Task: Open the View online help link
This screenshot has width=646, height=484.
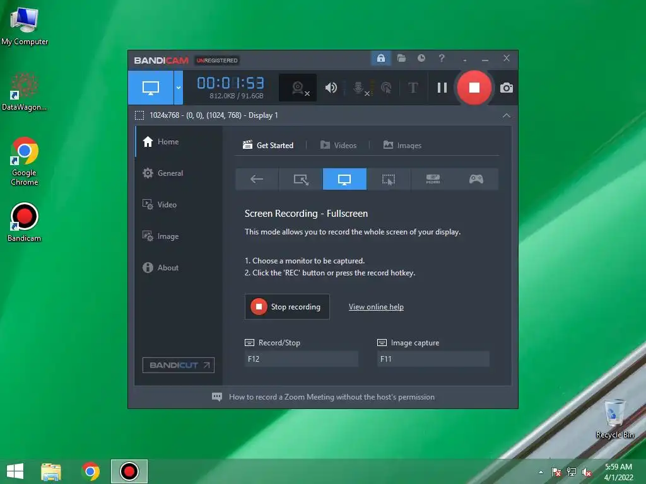Action: [x=376, y=307]
